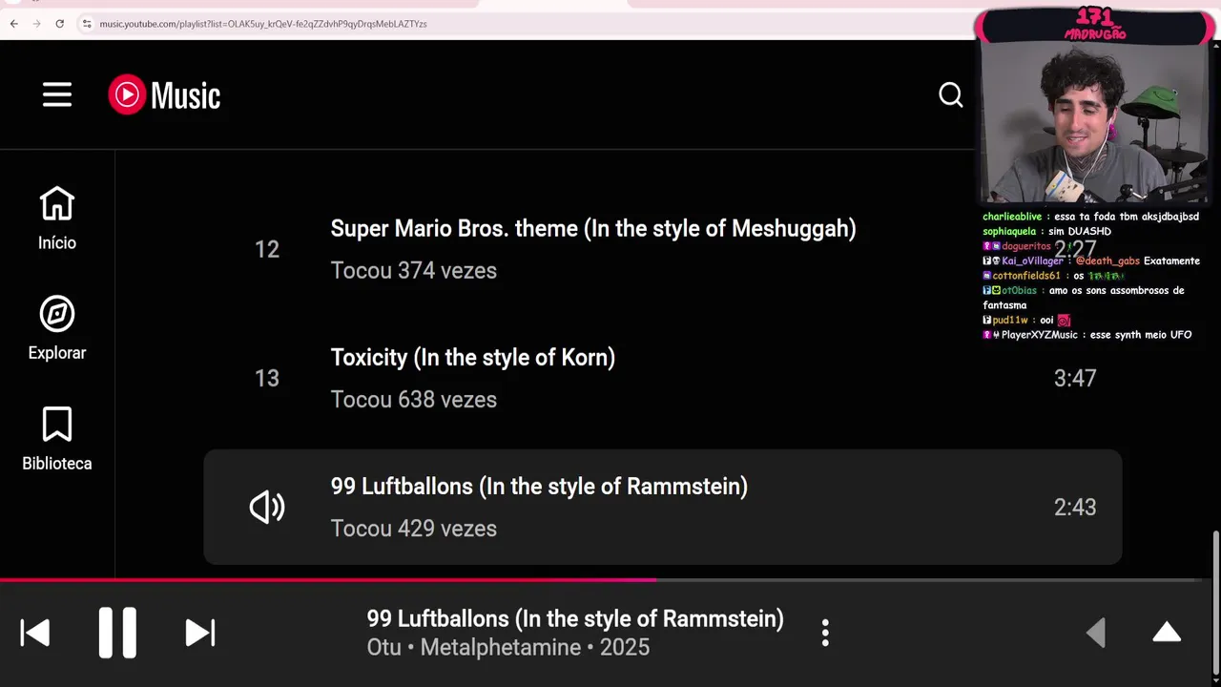Expand player controls with left triangle
Image resolution: width=1221 pixels, height=687 pixels.
(x=1096, y=633)
